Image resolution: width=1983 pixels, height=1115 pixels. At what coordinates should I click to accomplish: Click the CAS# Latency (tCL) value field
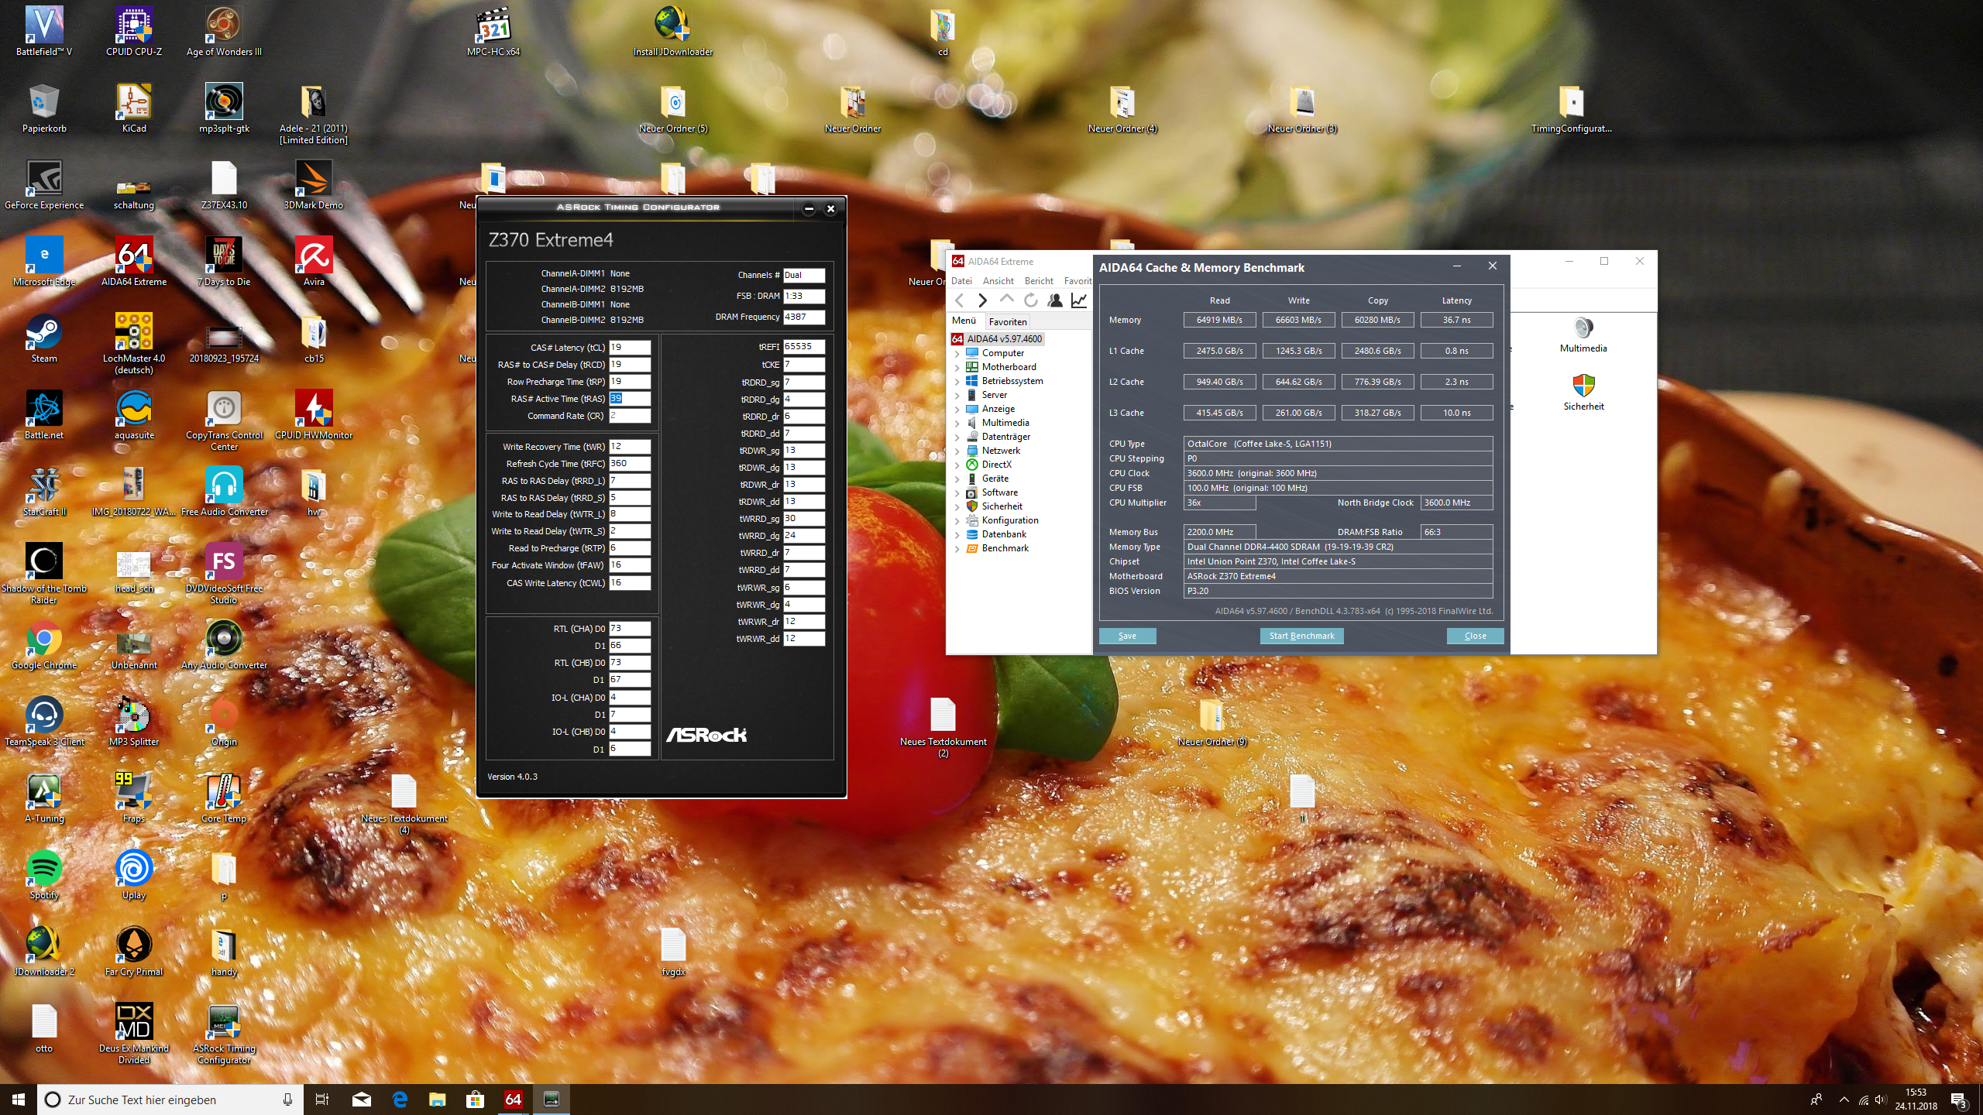pos(629,348)
